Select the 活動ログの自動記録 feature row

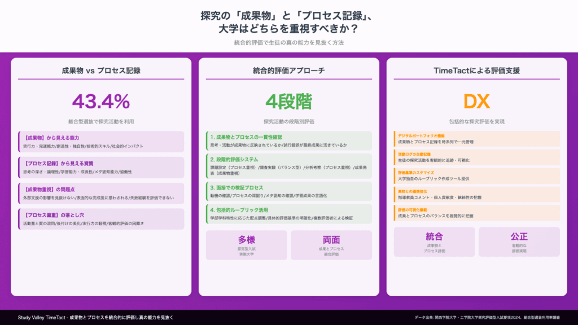tap(476, 157)
